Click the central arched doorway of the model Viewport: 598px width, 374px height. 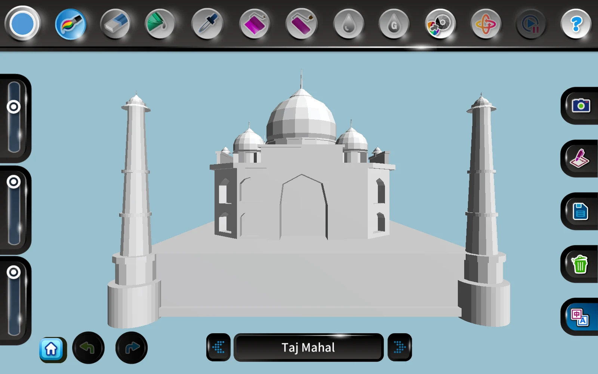pyautogui.click(x=303, y=208)
